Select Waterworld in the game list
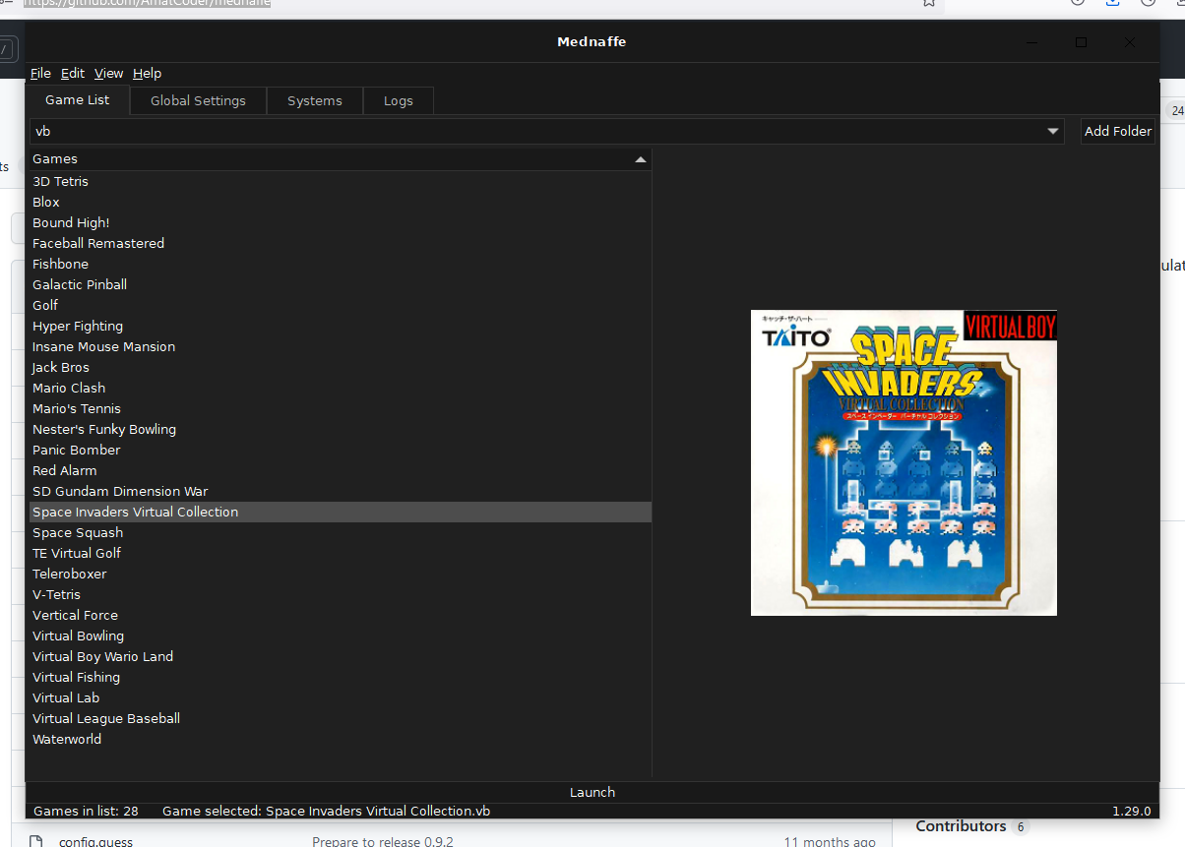Screen dimensions: 1185x847 coord(340,739)
